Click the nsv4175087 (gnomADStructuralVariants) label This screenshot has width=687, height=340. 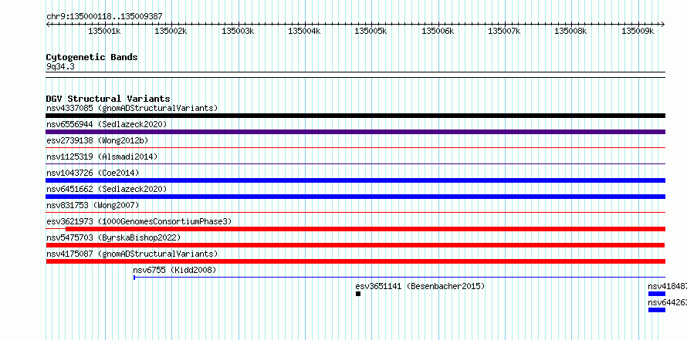(x=132, y=254)
